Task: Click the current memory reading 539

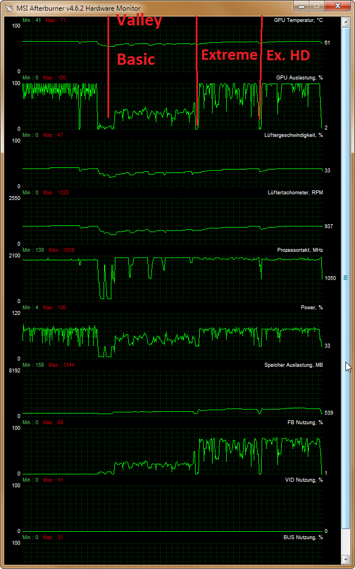Action: click(x=329, y=413)
